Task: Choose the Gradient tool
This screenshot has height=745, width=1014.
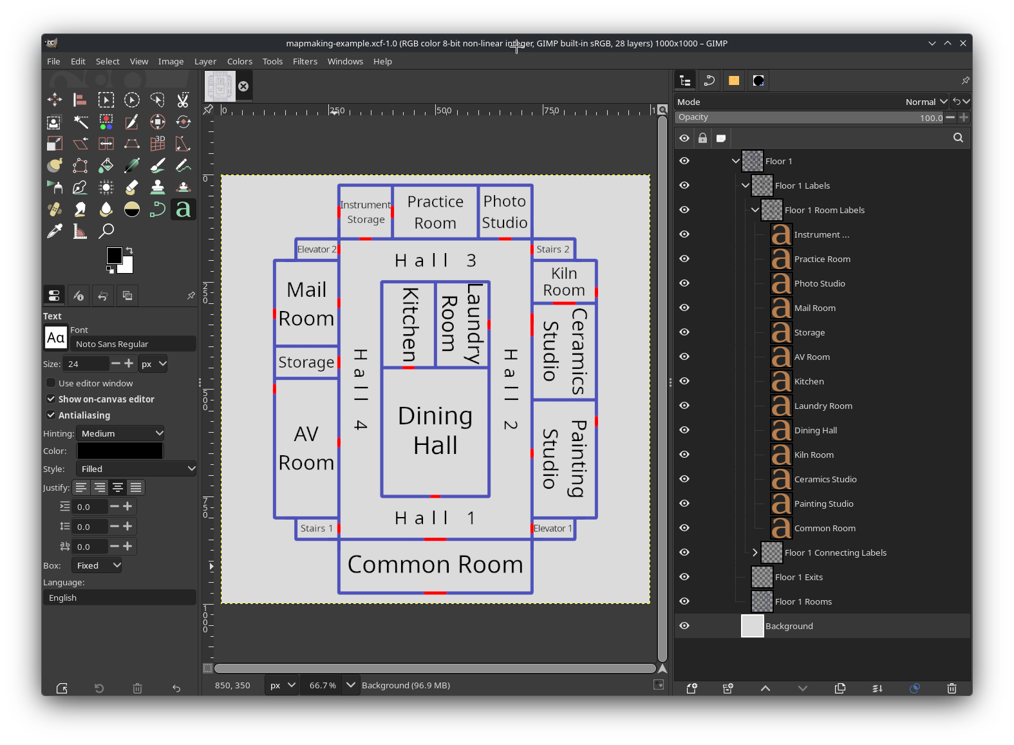Action: click(x=132, y=165)
